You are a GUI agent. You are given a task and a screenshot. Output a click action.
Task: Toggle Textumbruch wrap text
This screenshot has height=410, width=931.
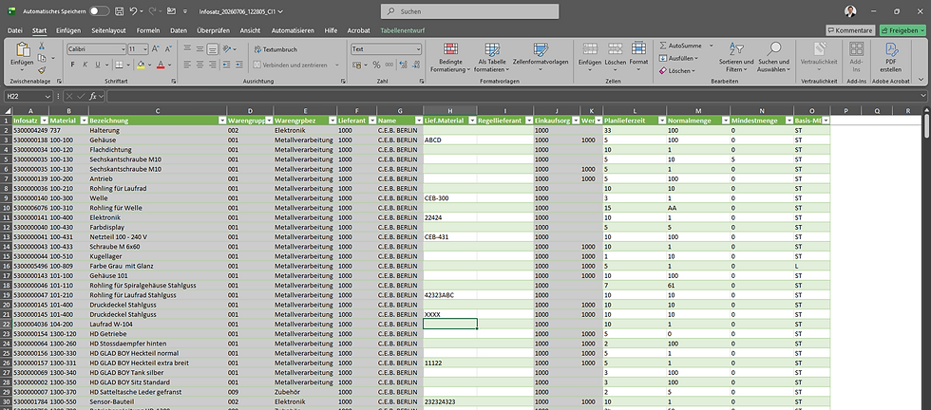pyautogui.click(x=275, y=49)
